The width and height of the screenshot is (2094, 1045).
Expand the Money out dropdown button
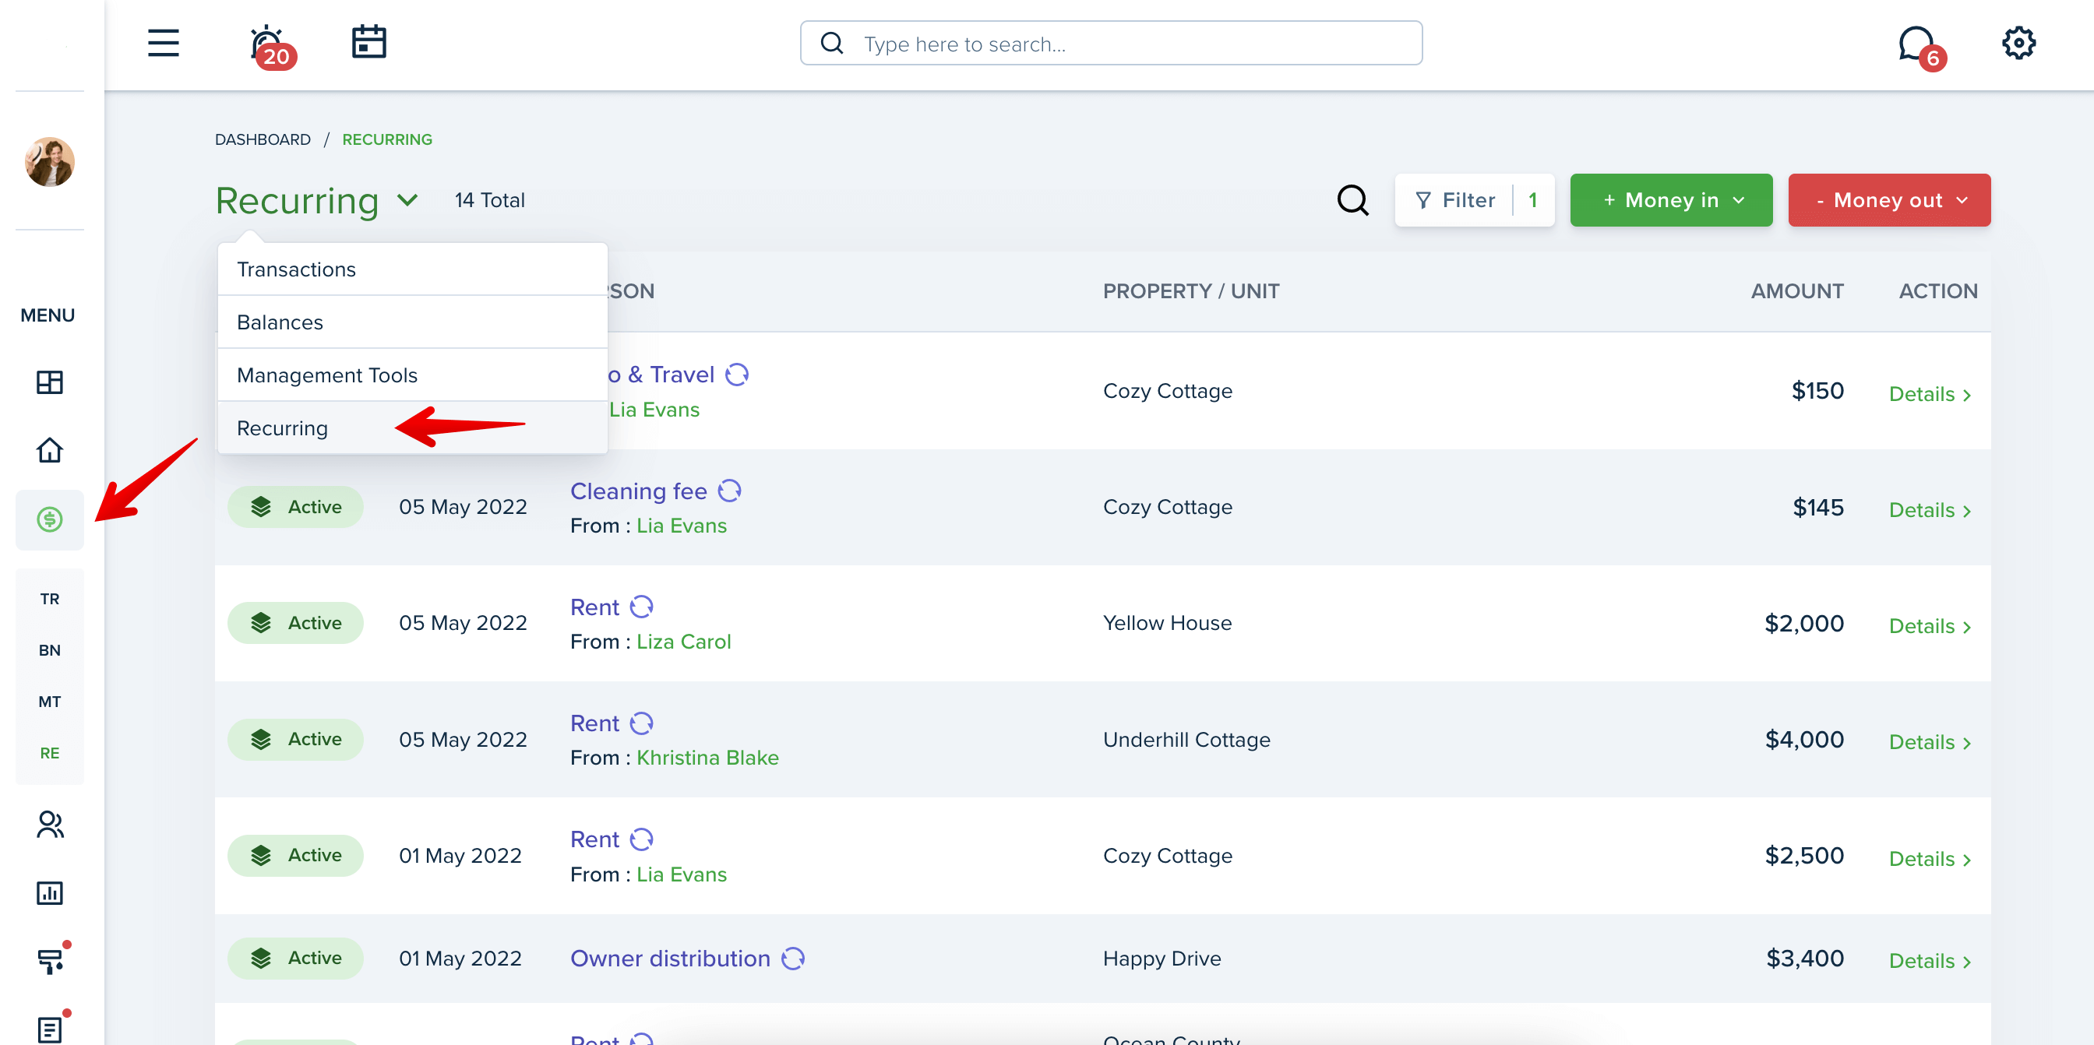point(1889,200)
